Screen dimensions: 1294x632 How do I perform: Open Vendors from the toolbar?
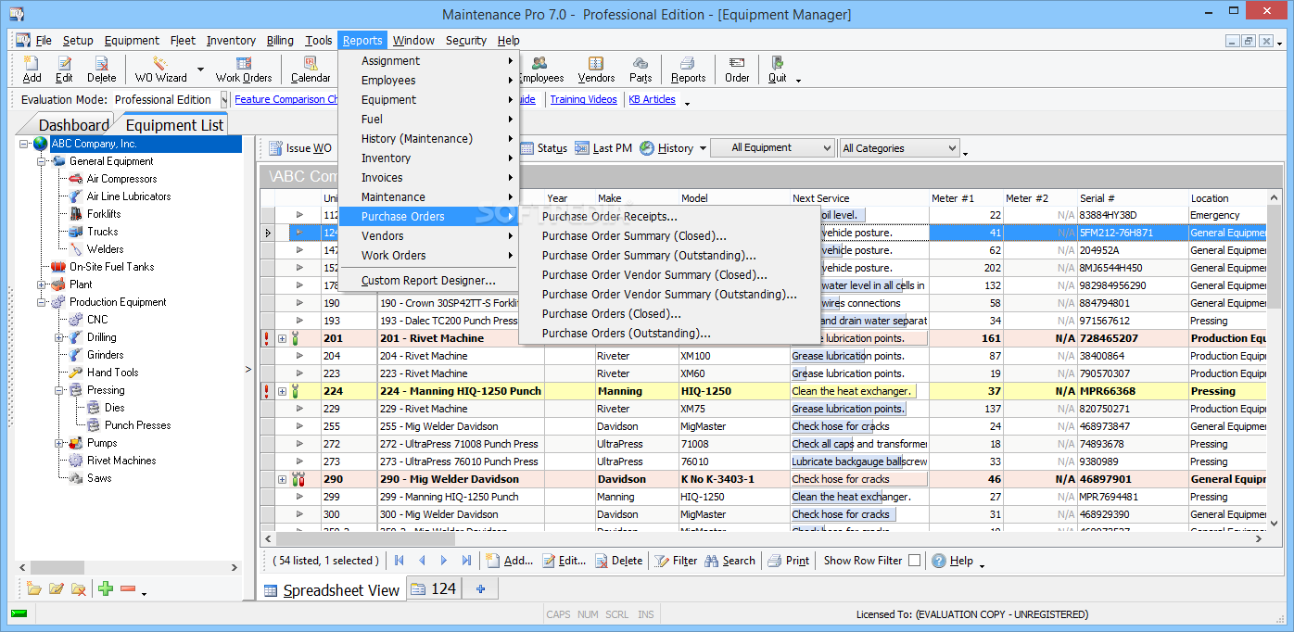[596, 70]
